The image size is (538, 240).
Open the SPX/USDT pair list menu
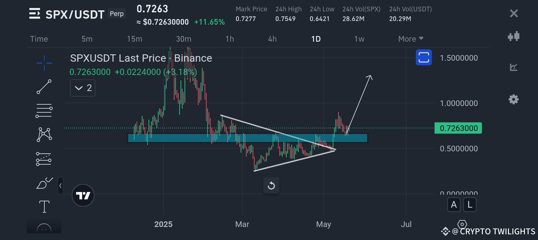[35, 14]
